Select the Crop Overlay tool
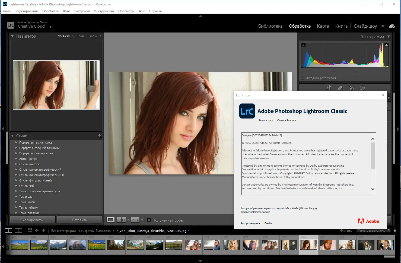 coord(329,88)
